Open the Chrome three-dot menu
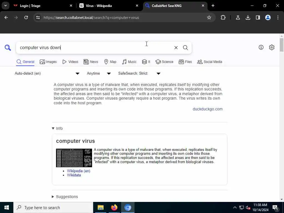 click(278, 17)
